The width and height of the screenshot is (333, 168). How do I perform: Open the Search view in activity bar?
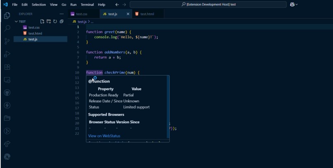[7, 28]
